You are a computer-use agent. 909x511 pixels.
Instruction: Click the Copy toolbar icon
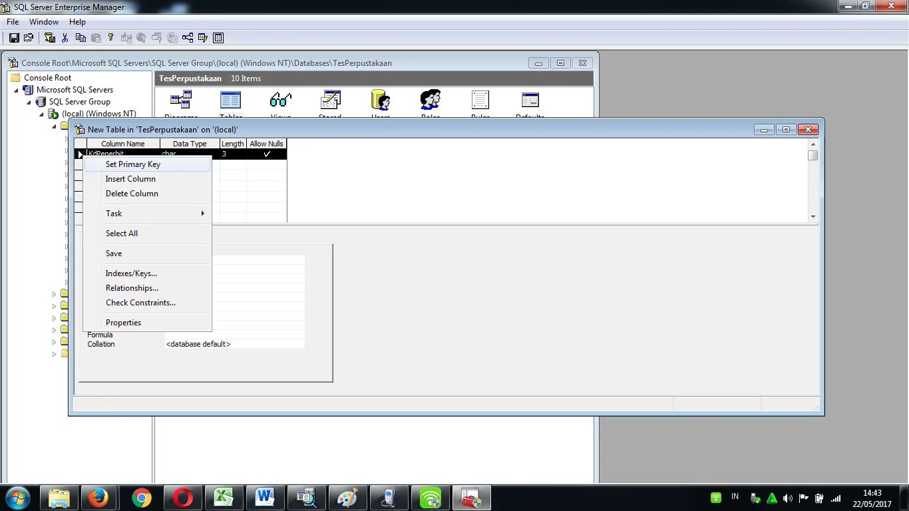[81, 38]
